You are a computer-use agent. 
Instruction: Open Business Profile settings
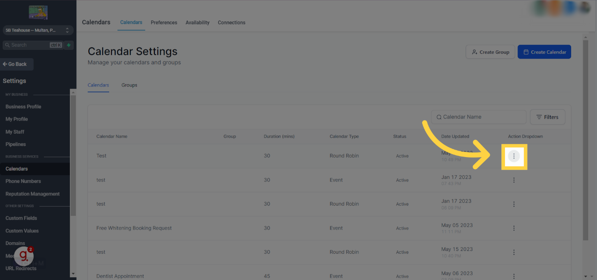pos(23,107)
